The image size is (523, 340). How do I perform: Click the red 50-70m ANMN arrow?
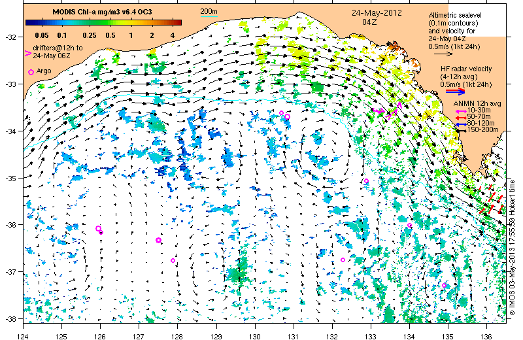pyautogui.click(x=461, y=118)
